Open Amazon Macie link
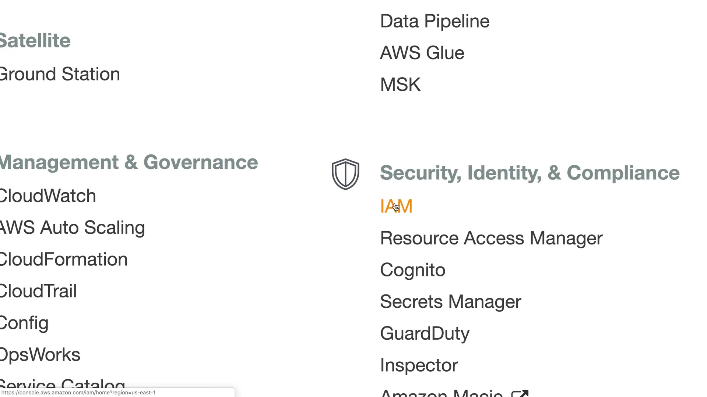The height and width of the screenshot is (397, 707). [441, 393]
